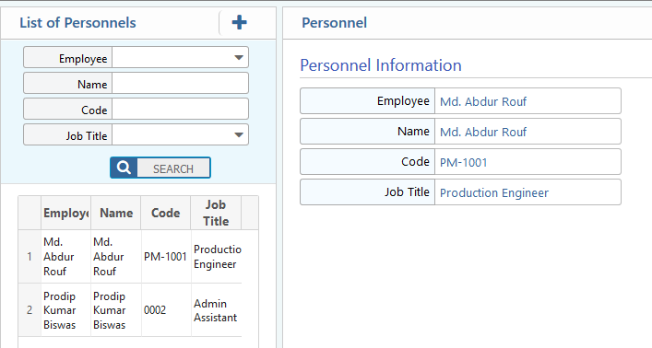The width and height of the screenshot is (652, 348).
Task: Sort by Code column header
Action: pos(165,213)
